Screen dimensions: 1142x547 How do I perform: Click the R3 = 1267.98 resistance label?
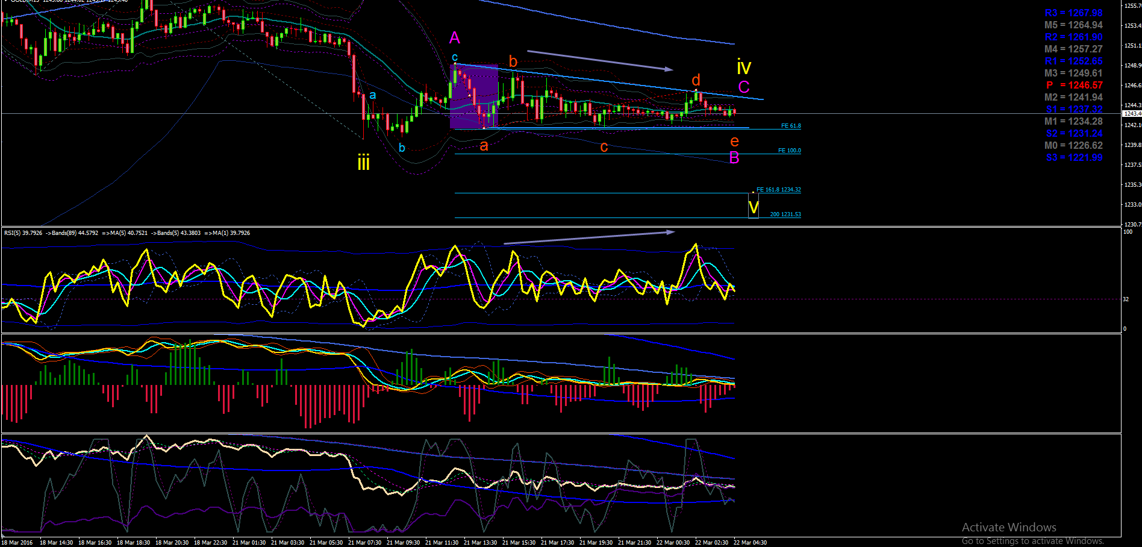[x=1073, y=13]
